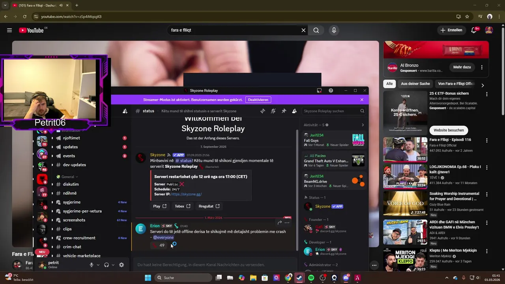Click the #status channel mention
This screenshot has height=284, width=505.
pyautogui.click(x=183, y=161)
